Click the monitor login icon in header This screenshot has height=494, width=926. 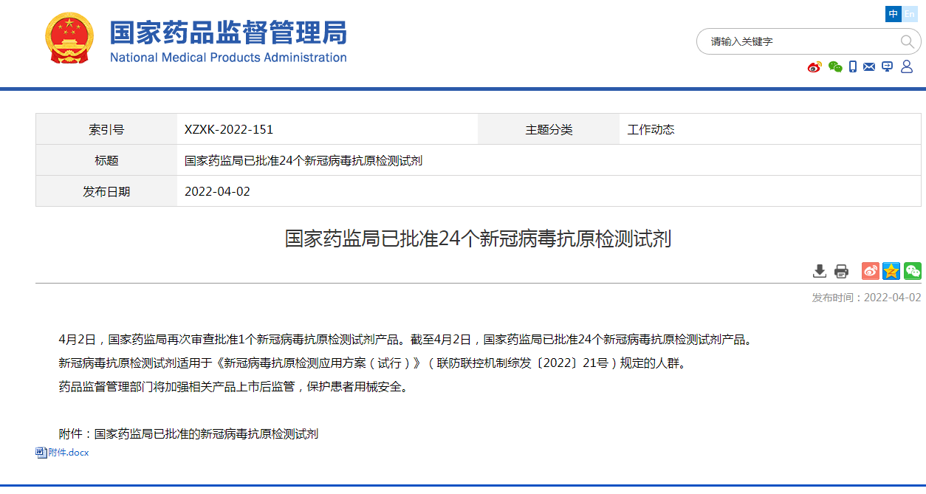pyautogui.click(x=887, y=67)
